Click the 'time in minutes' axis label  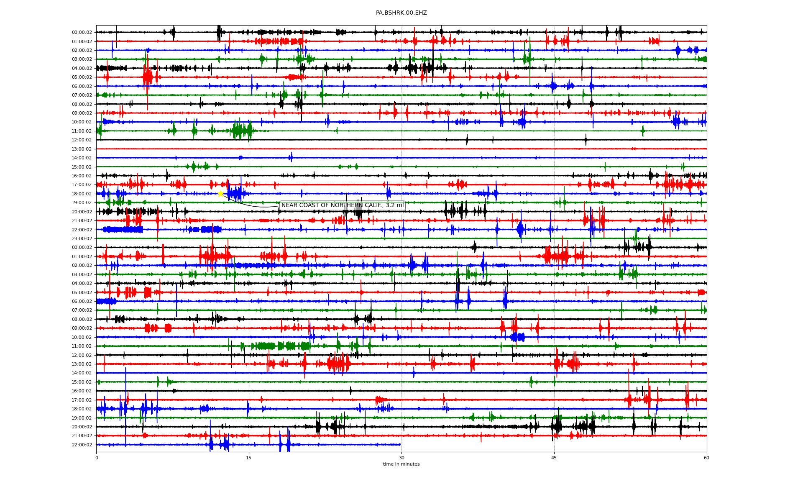[x=401, y=464]
